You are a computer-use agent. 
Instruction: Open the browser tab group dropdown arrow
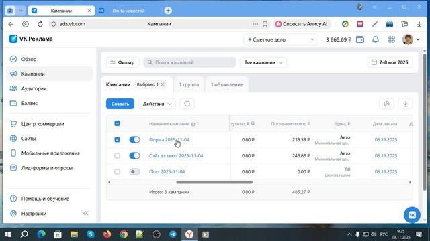tap(21, 11)
